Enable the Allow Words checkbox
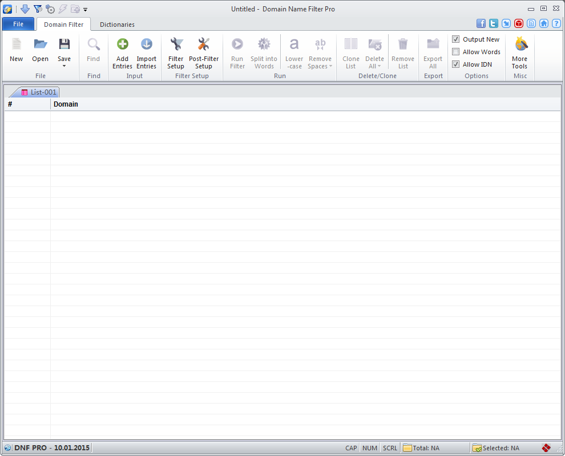The image size is (565, 456). (x=456, y=52)
